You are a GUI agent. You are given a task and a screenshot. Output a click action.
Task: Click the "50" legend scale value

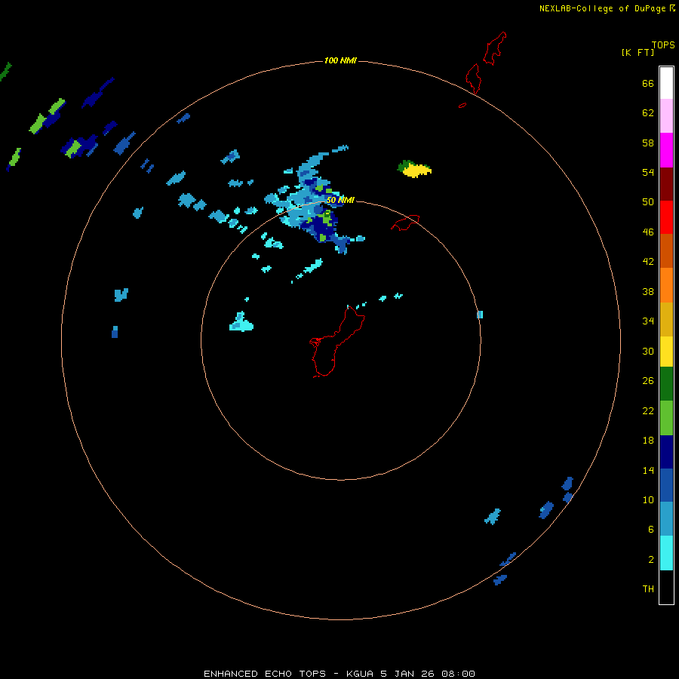click(x=648, y=202)
